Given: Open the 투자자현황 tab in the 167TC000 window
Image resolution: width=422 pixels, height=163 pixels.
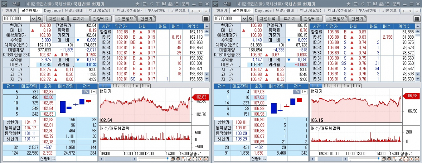Looking at the screenshot, I should (368, 11).
